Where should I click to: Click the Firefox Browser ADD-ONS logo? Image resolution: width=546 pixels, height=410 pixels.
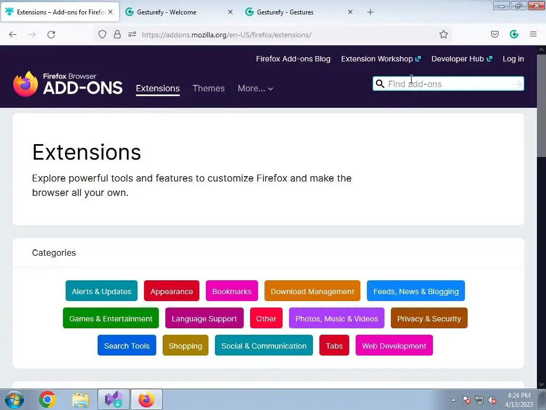(x=68, y=84)
